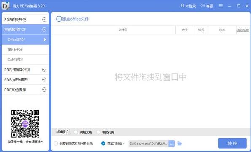Click 清除所有 link
This screenshot has width=251, height=152.
pyautogui.click(x=243, y=30)
